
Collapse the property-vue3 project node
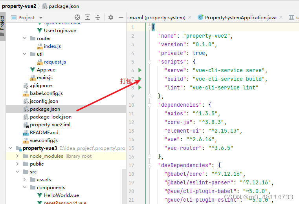(x=11, y=148)
